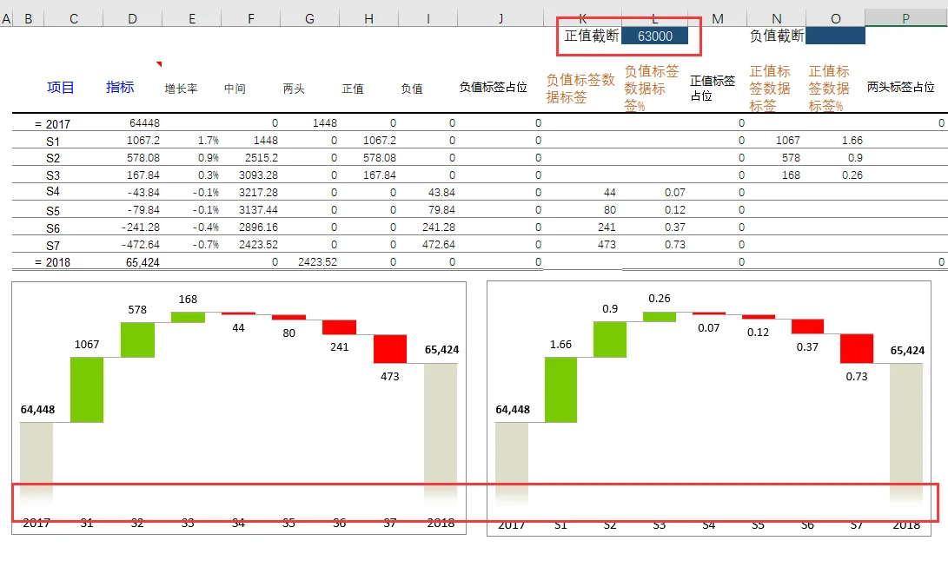Select the left chart's green bar labeled 1067
The width and height of the screenshot is (948, 567).
87,390
